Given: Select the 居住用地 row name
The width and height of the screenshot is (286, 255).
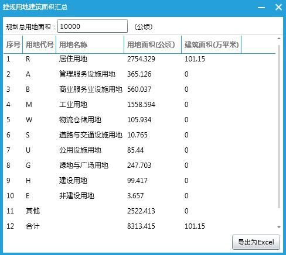Looking at the screenshot, I should click(x=73, y=59).
